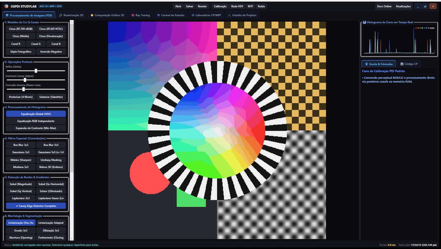Run Canny Edge Detector Completo
Screen dimensions: 441x249
pyautogui.click(x=36, y=206)
